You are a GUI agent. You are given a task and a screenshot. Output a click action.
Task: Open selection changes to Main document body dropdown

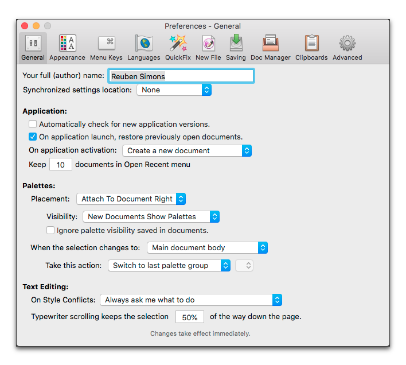click(207, 248)
